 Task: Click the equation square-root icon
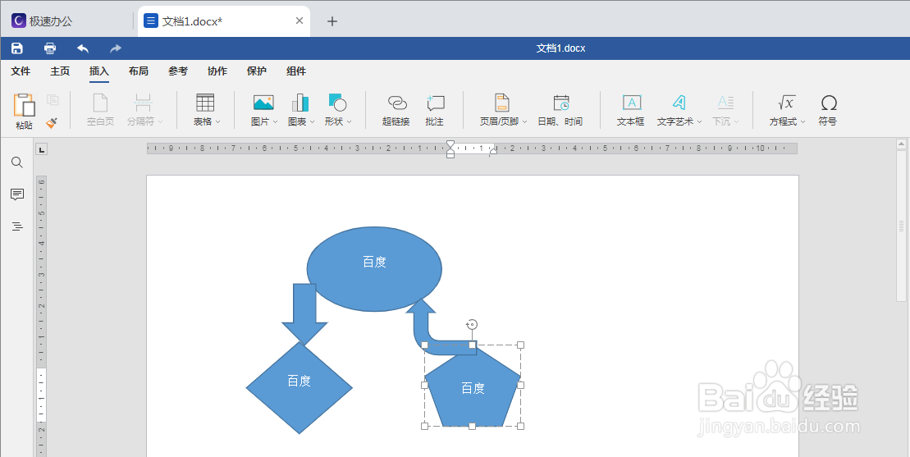point(786,103)
